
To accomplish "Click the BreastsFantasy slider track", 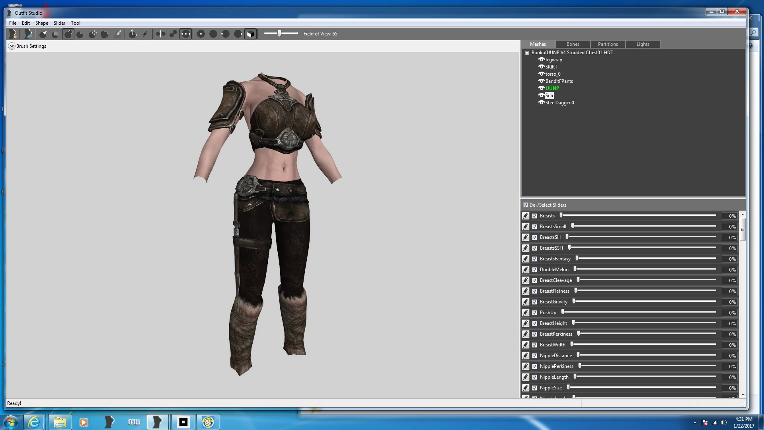I will click(x=646, y=258).
